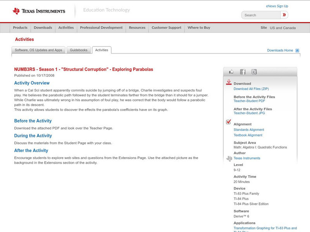Share via the Facebook icon
This screenshot has width=310, height=232.
coord(243,72)
